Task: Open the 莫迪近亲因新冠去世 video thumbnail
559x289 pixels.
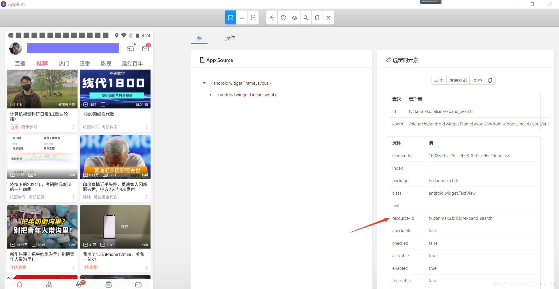Action: pyautogui.click(x=115, y=157)
